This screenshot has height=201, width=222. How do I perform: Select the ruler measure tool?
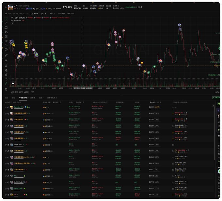pyautogui.click(x=6, y=55)
